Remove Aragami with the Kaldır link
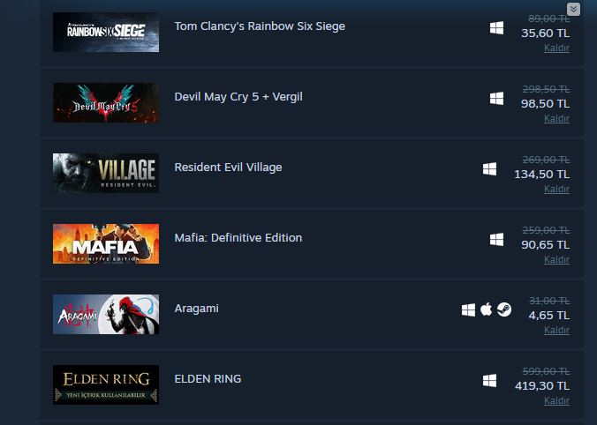Viewport: 597px width, 425px height. 556,330
